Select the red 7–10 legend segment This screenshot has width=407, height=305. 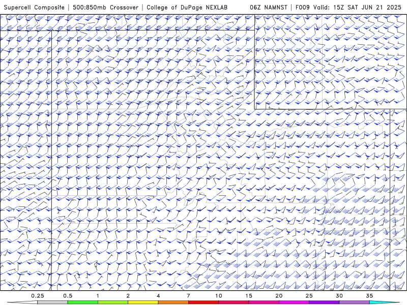pyautogui.click(x=203, y=302)
